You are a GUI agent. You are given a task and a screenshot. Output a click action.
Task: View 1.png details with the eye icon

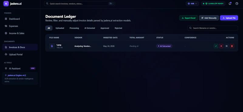point(227,46)
